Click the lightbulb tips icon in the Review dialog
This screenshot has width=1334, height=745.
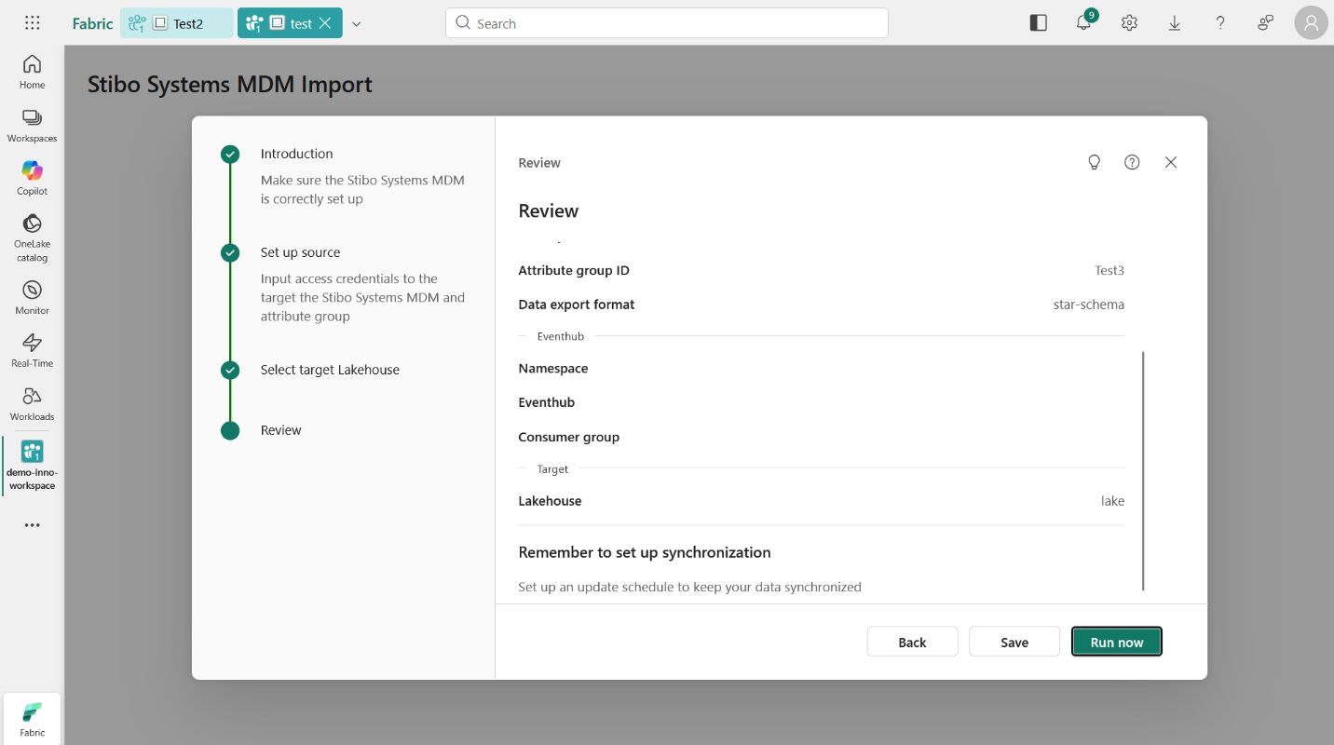(x=1094, y=162)
